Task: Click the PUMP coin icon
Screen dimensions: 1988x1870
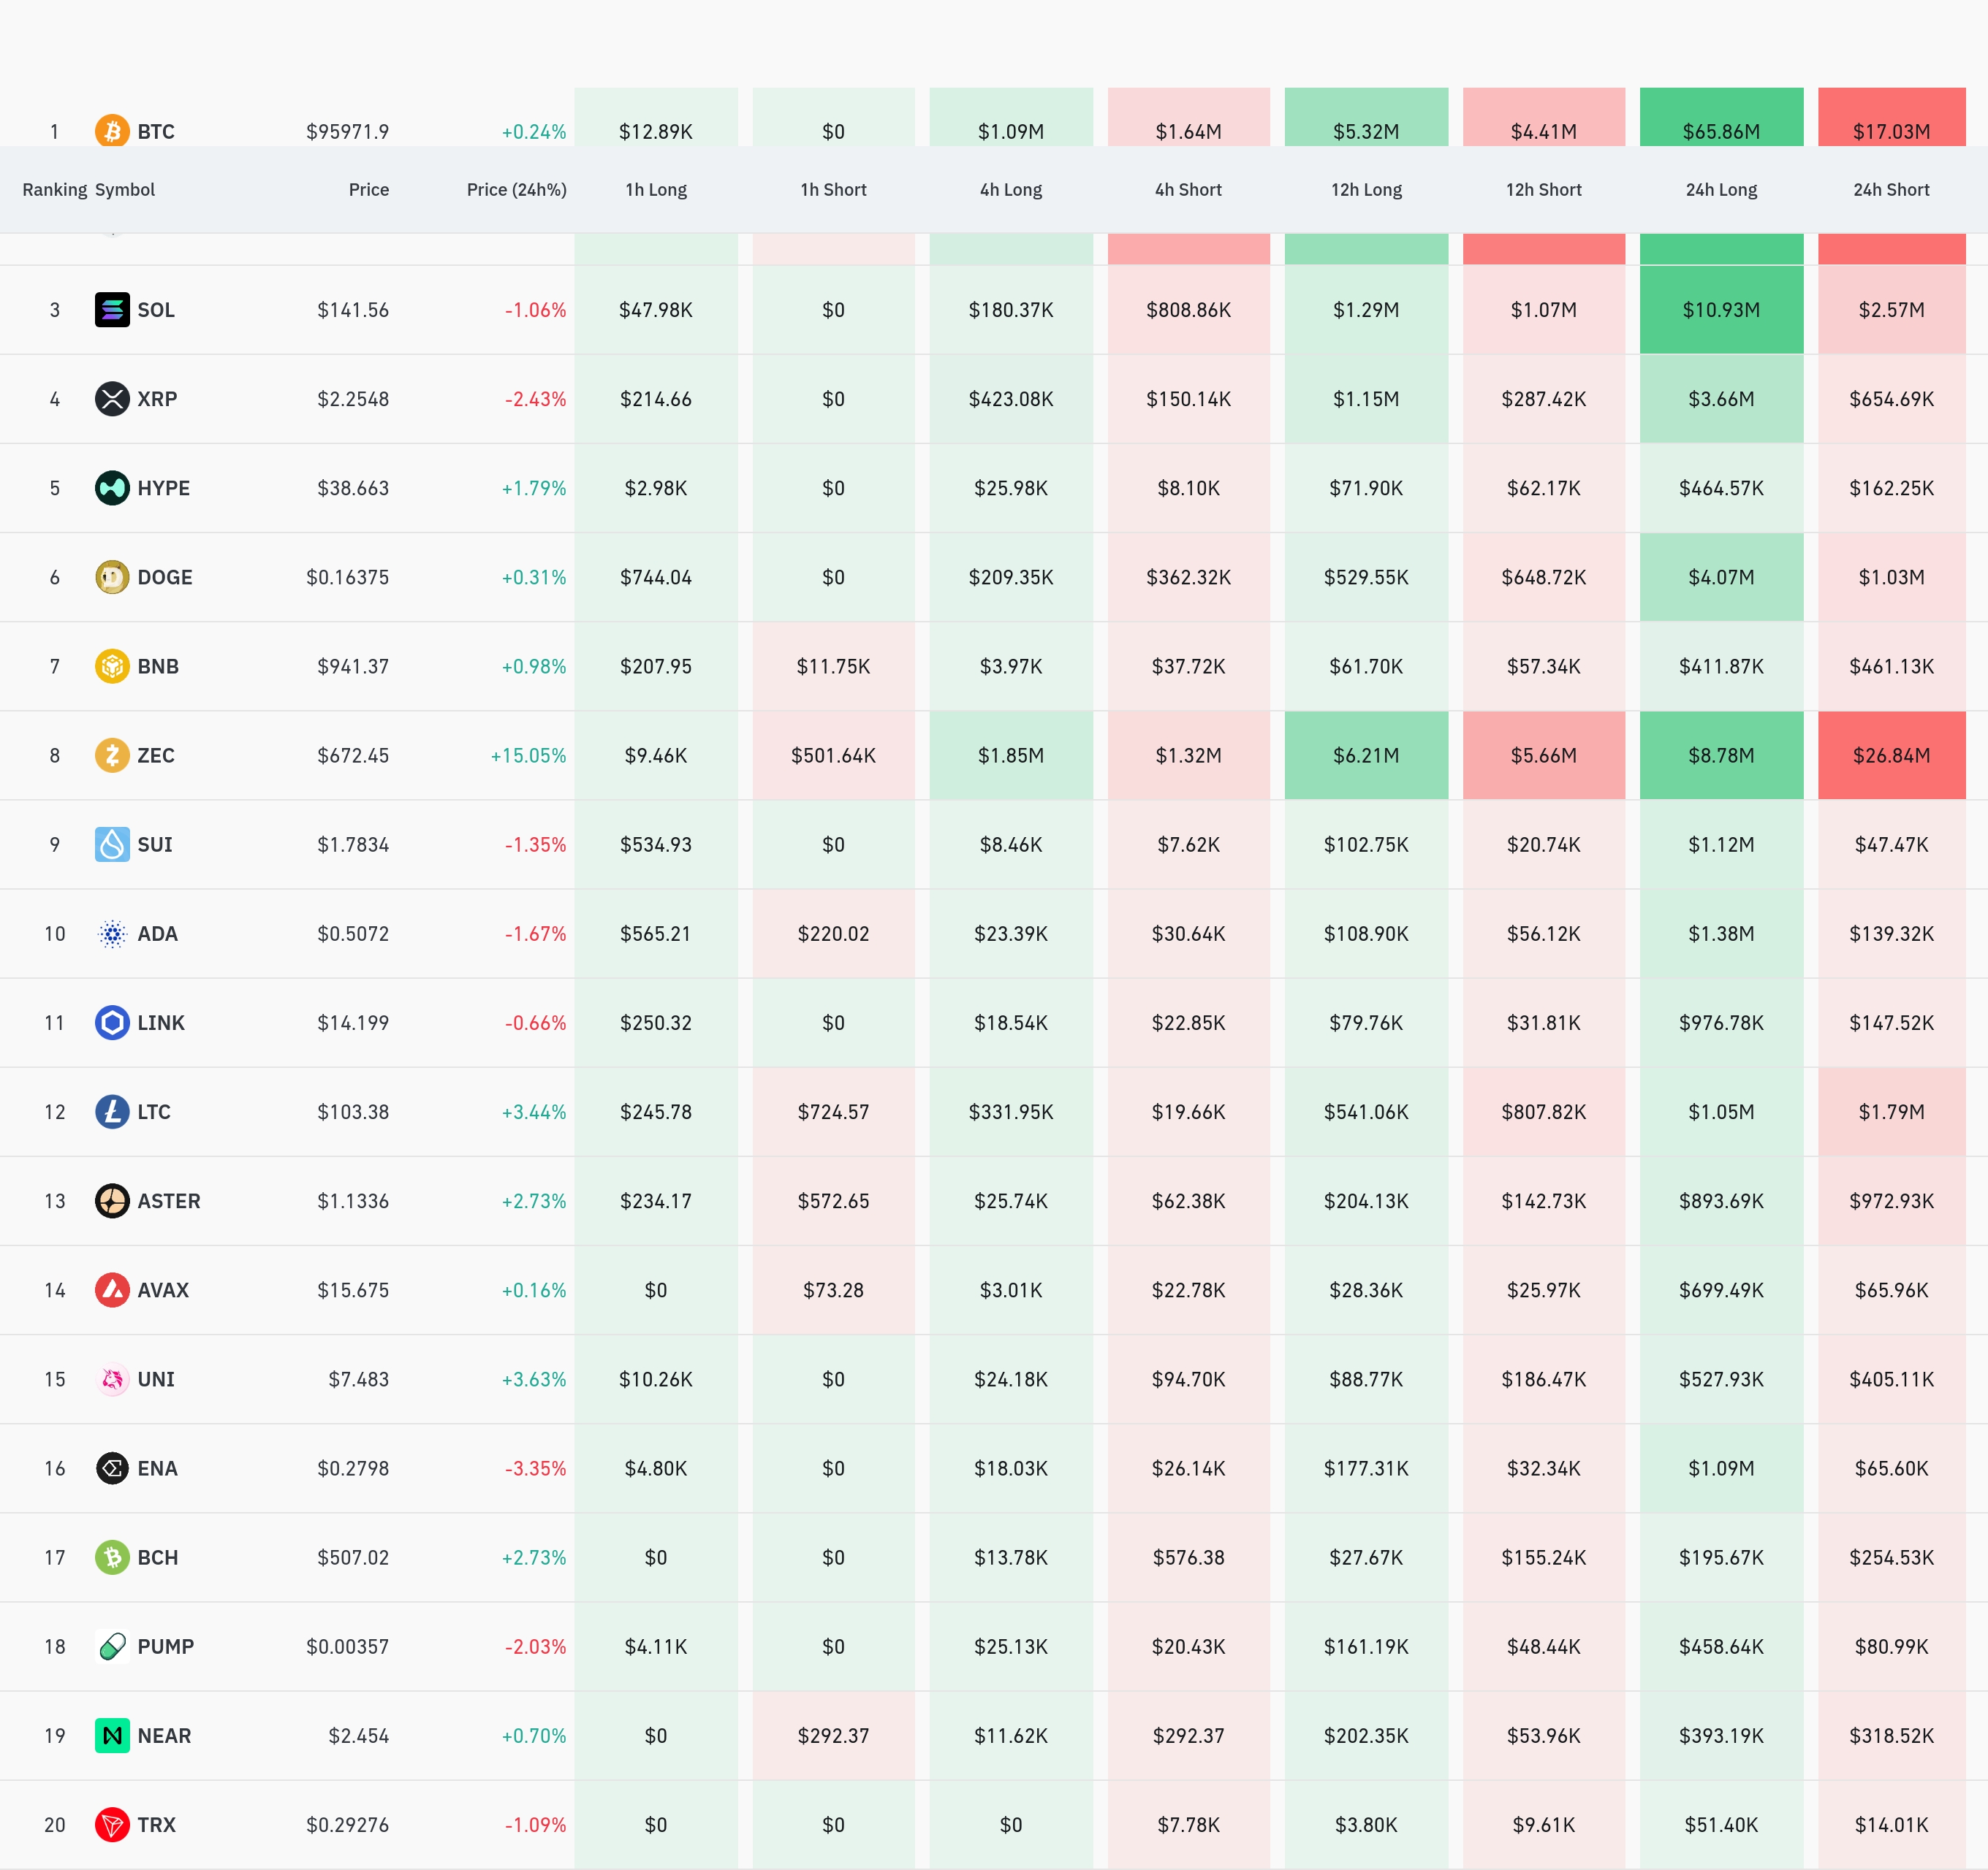Action: click(112, 1646)
